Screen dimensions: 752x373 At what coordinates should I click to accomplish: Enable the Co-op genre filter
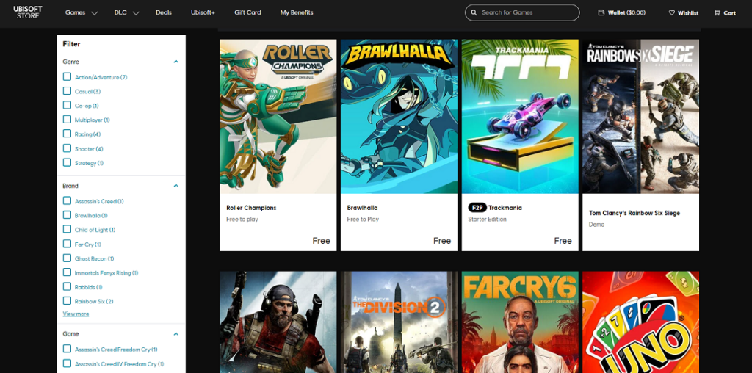coord(67,106)
